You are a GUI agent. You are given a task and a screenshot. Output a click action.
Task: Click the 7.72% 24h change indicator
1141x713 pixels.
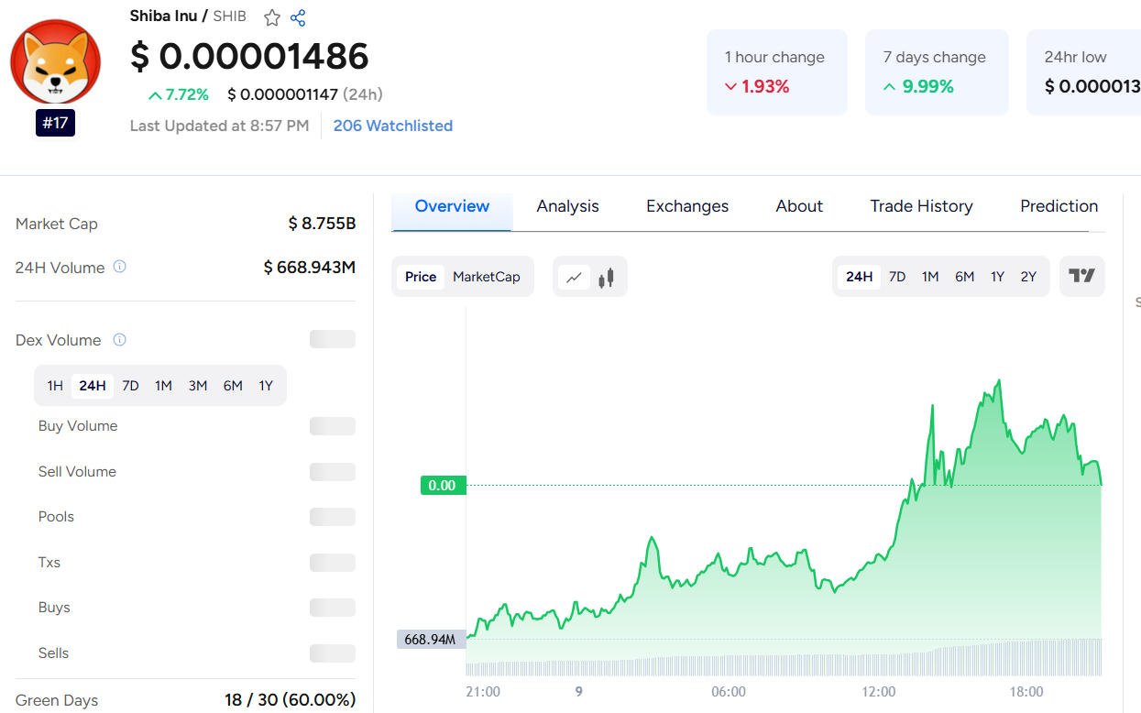tap(178, 94)
